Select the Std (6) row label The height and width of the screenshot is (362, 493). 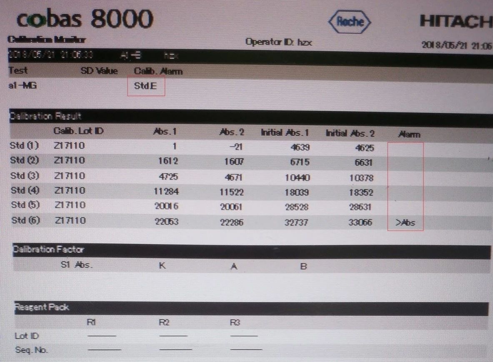(x=26, y=220)
